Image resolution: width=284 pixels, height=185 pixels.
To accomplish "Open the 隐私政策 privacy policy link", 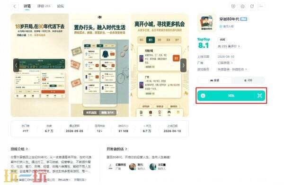I will click(x=64, y=180).
